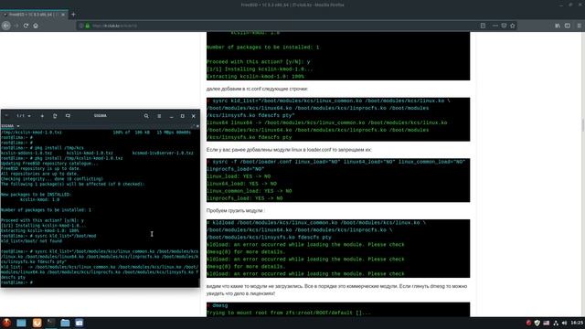Launch the taskbar desktop/file window icon
Viewport: 585px width, 329px height.
tap(21, 323)
